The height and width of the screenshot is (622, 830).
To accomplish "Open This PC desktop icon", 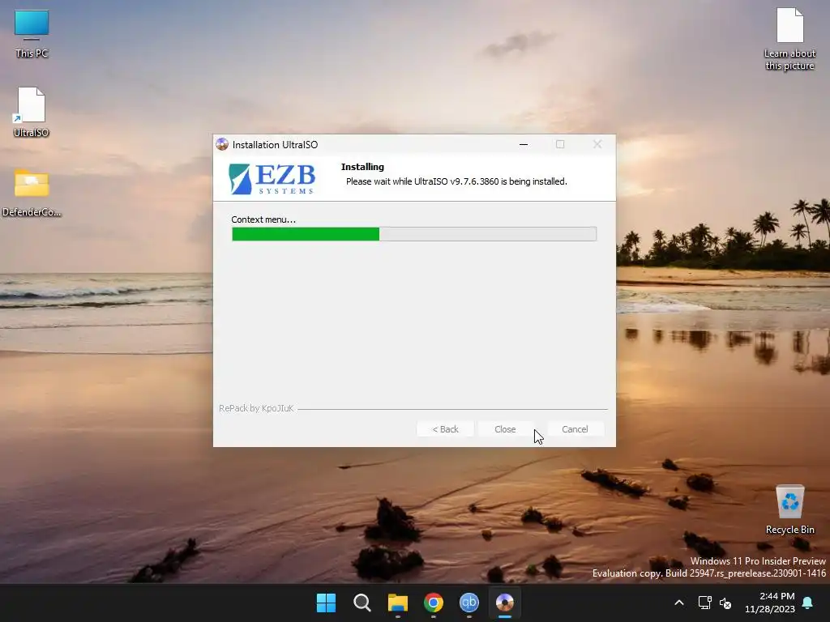I will point(32,33).
